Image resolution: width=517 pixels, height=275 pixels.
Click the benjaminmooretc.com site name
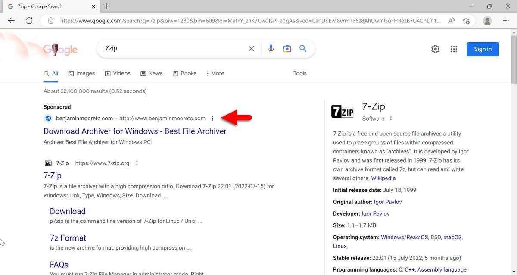[84, 118]
